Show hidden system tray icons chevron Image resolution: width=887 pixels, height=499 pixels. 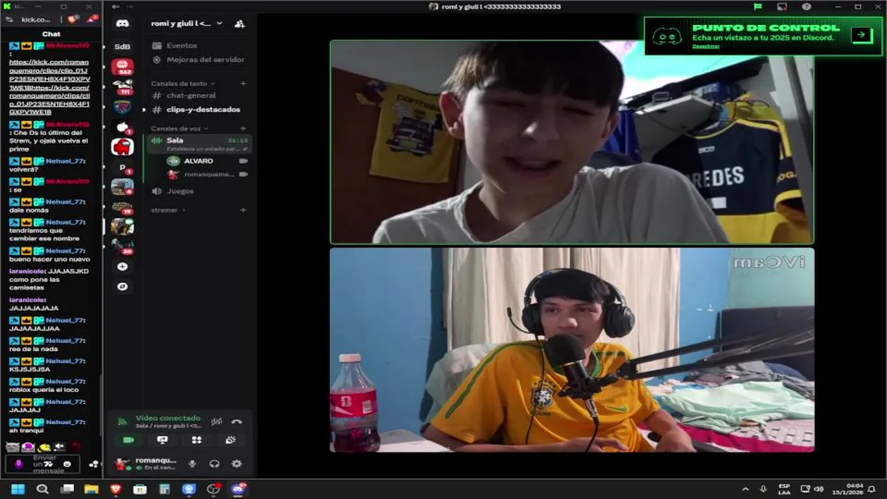(x=746, y=489)
